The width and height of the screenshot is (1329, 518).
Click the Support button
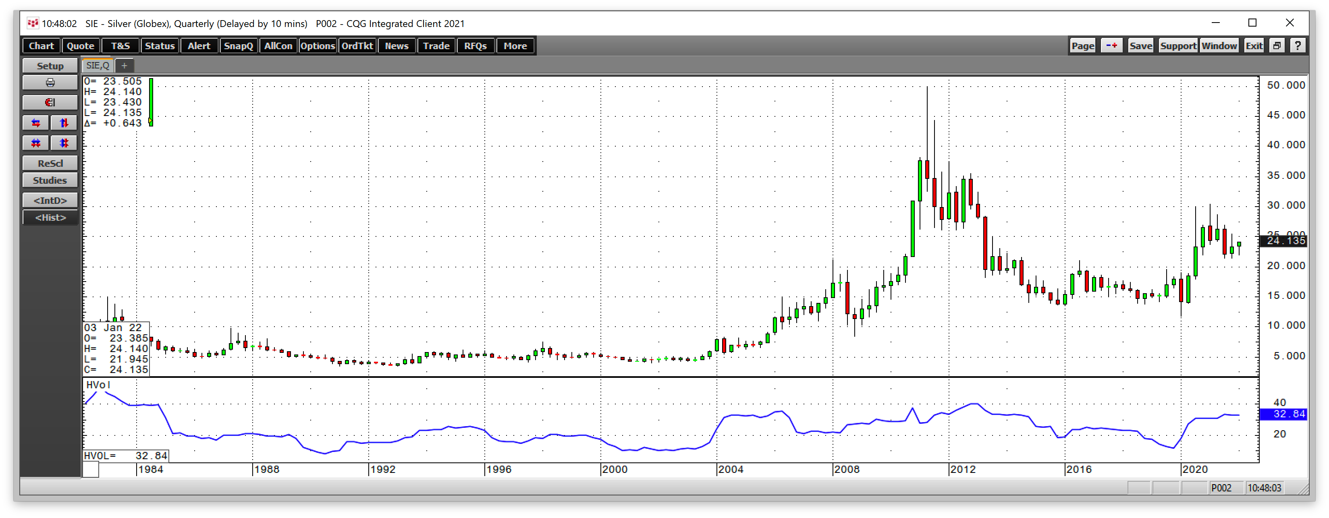[1178, 46]
